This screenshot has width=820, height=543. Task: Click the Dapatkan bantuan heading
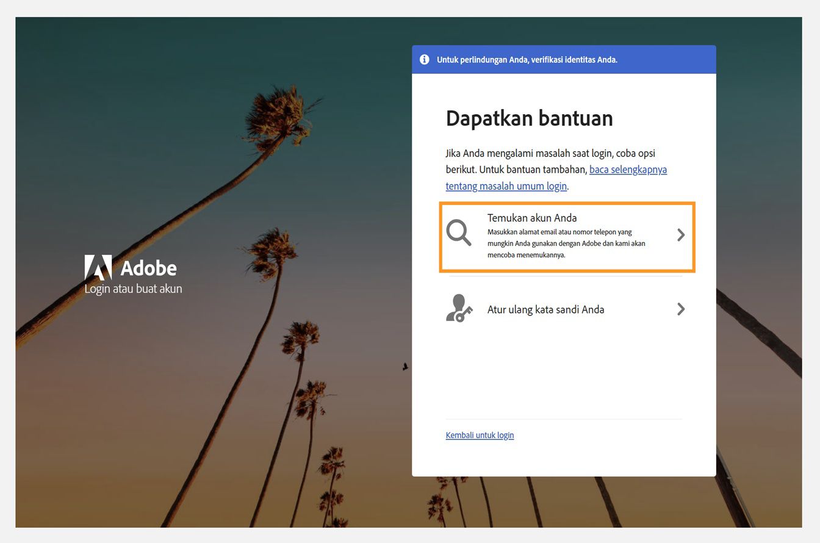point(529,118)
